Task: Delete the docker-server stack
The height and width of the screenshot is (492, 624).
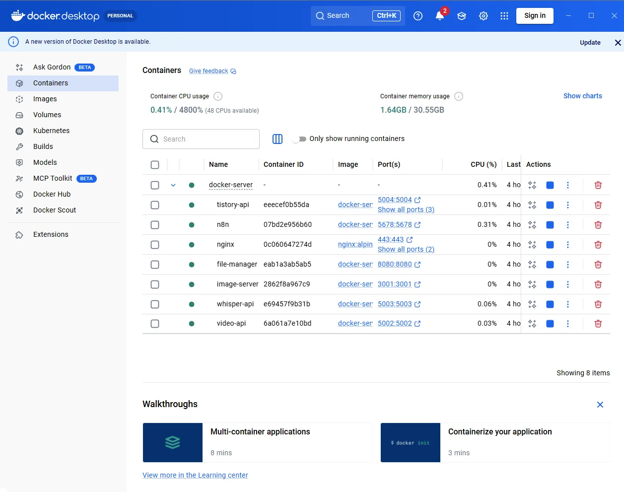Action: 598,185
